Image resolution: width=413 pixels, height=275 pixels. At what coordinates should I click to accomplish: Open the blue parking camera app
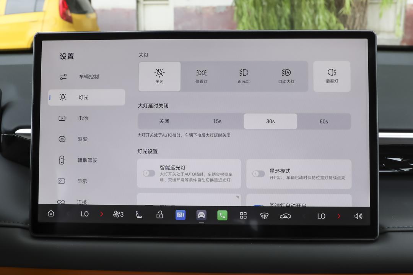180,215
